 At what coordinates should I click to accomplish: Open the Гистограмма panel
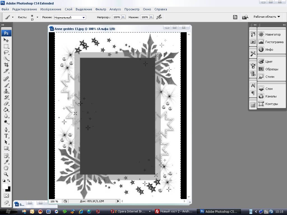pyautogui.click(x=271, y=42)
